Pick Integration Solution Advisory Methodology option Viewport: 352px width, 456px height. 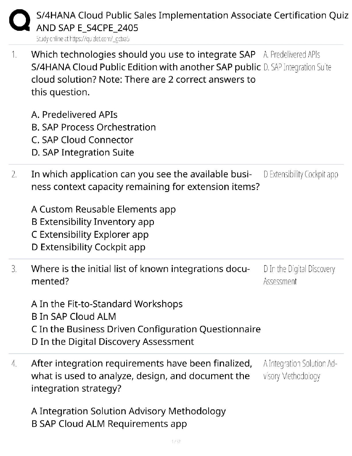128,411
